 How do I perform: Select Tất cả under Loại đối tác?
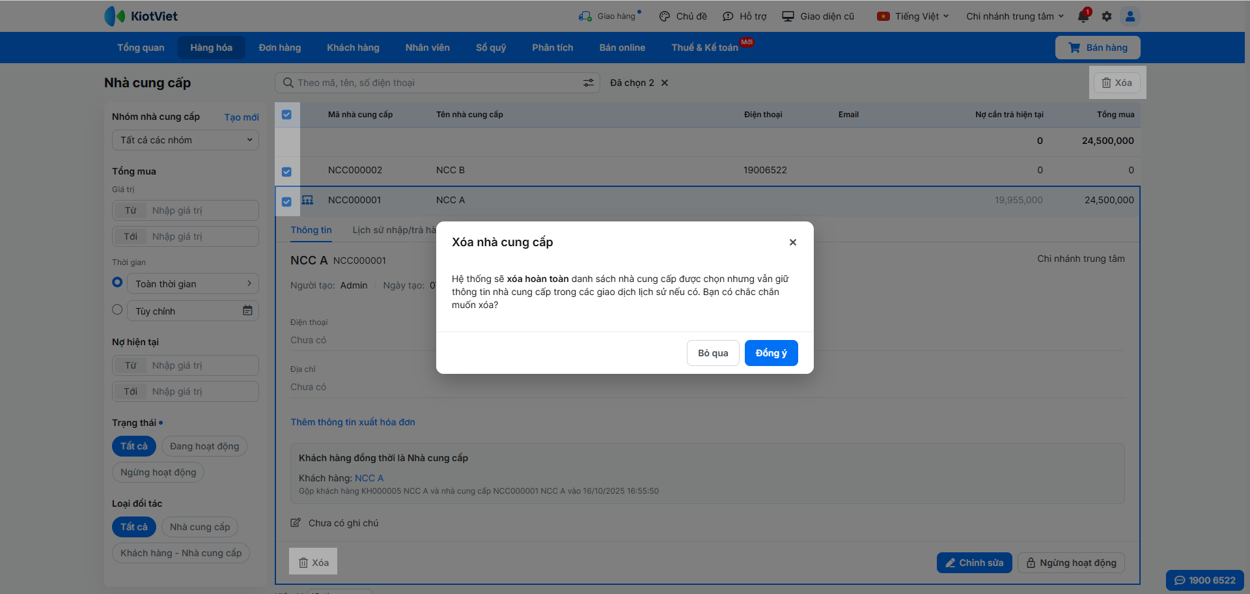(x=134, y=527)
